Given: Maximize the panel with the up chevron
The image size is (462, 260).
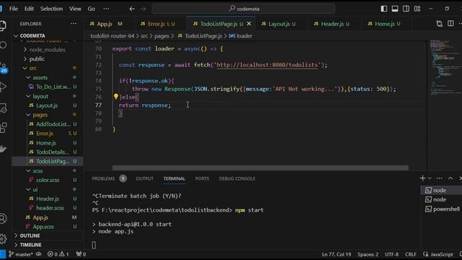Looking at the screenshot, I should (x=450, y=178).
